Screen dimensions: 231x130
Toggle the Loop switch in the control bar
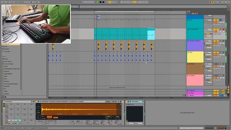[134, 2]
